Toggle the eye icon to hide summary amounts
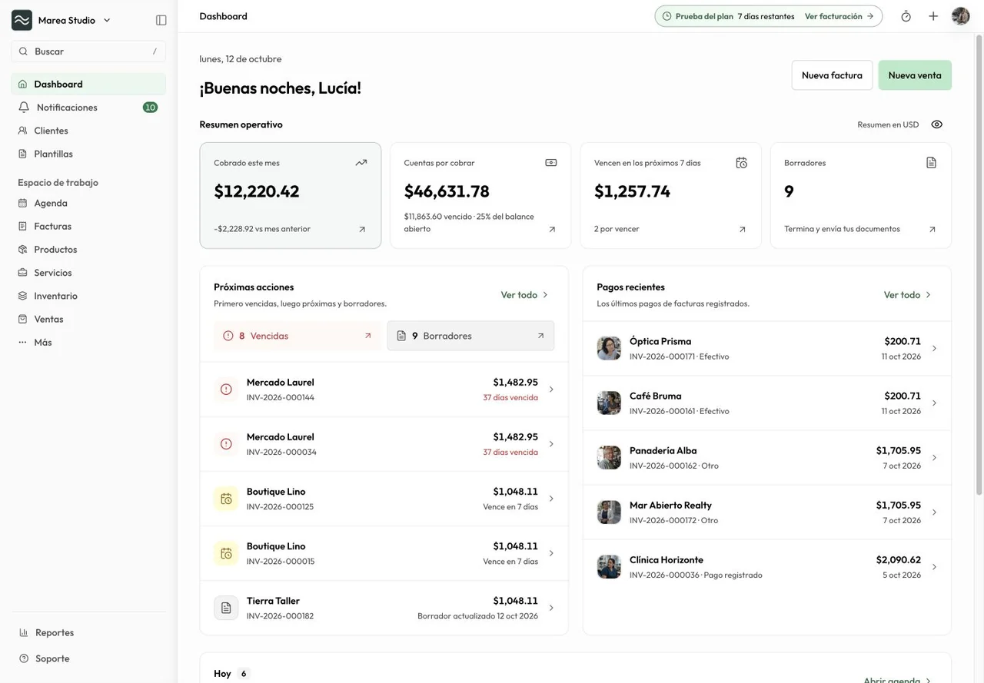 (937, 124)
